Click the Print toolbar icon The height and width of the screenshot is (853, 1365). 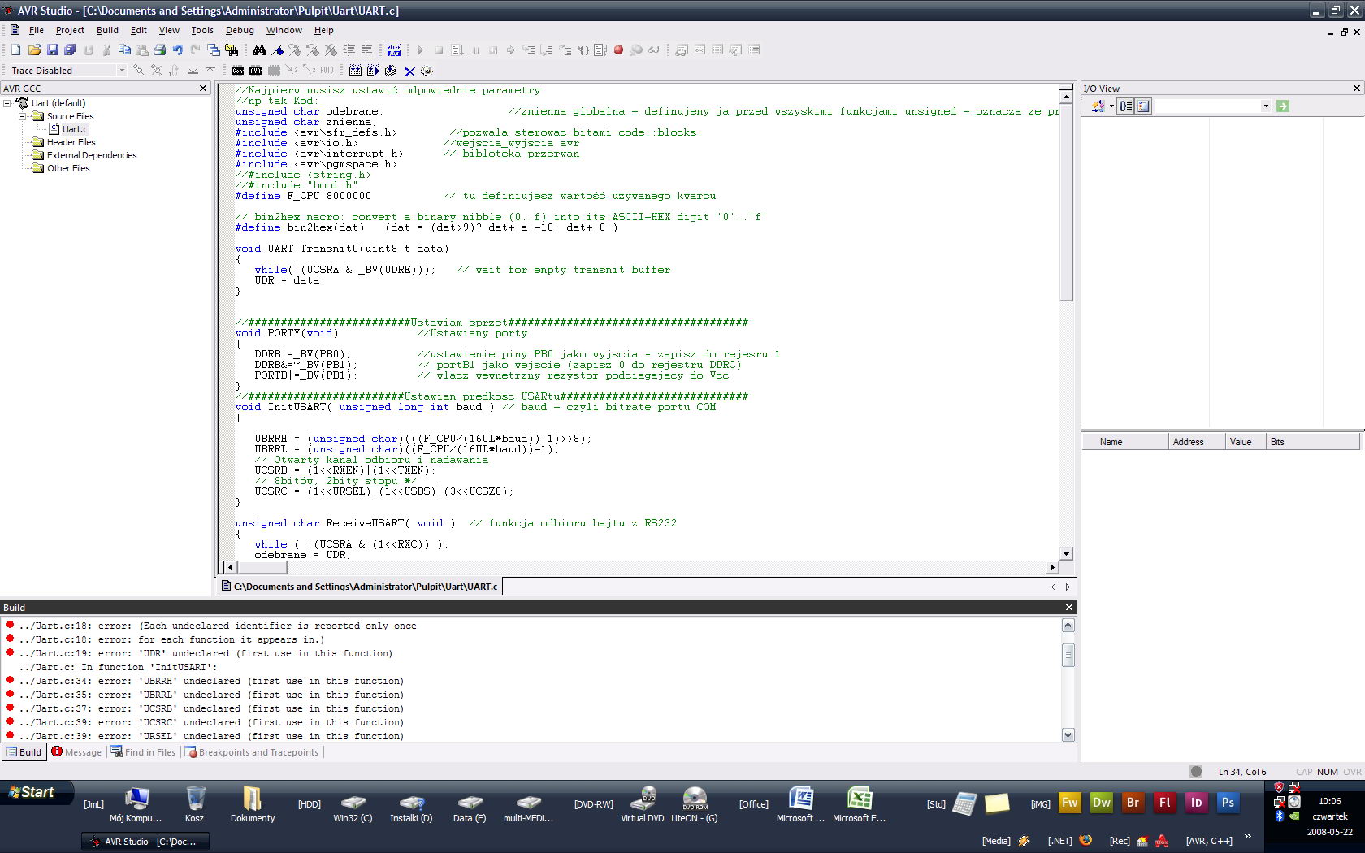pos(159,50)
